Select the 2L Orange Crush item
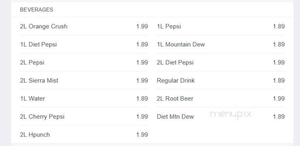Image resolution: width=300 pixels, height=146 pixels. (x=84, y=26)
